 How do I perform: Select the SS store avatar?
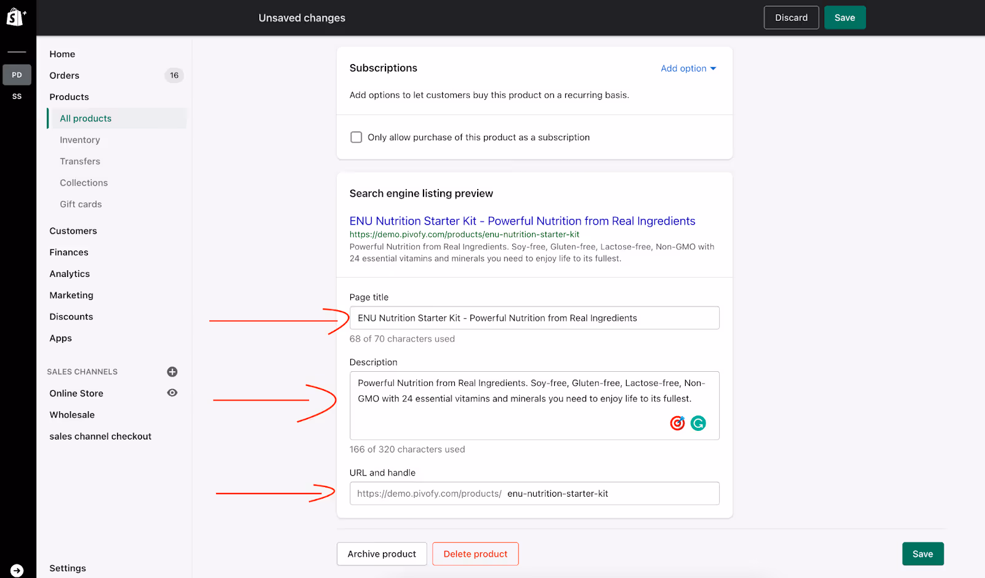click(17, 97)
